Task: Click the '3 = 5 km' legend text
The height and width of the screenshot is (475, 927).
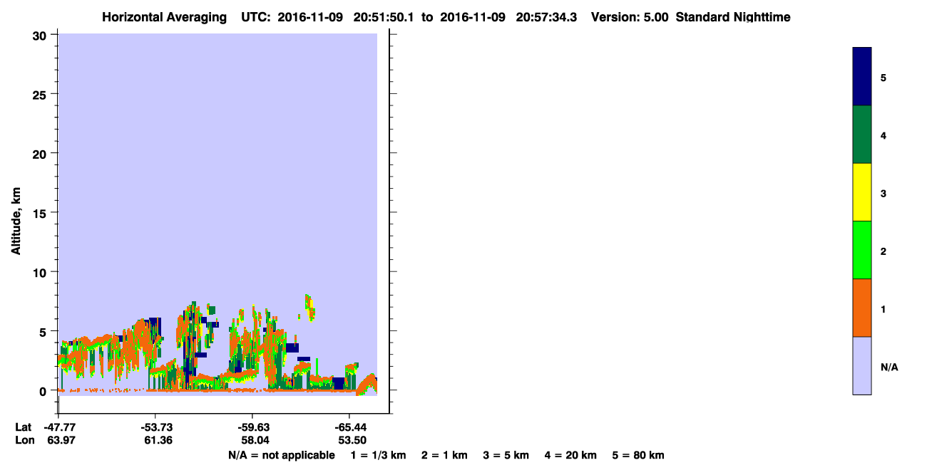Action: pos(506,455)
